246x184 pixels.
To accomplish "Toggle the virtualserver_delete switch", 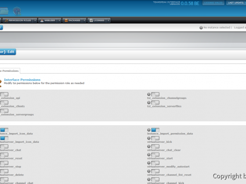I will coord(4,171).
